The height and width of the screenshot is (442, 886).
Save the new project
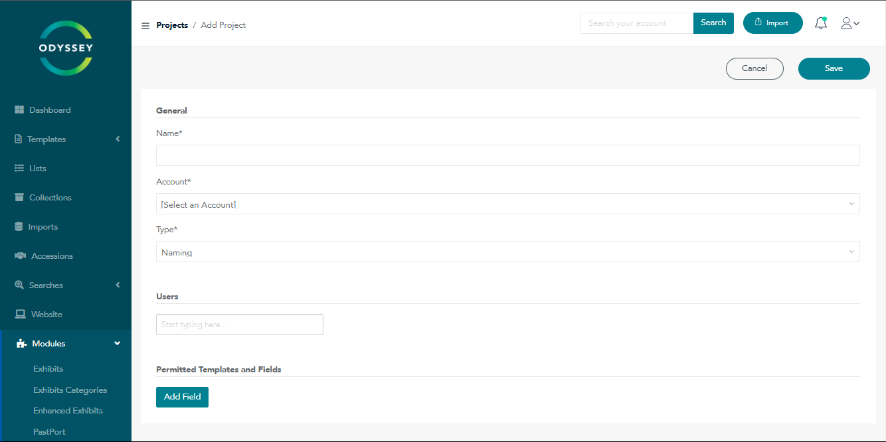coord(834,68)
